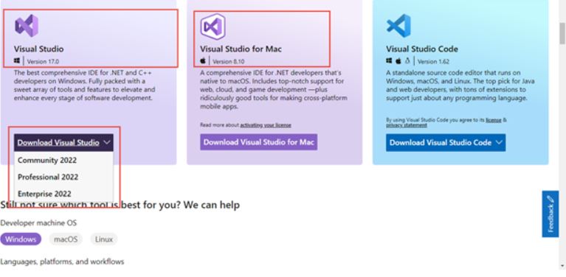Click the Apple icon under Visual Studio Code
The height and width of the screenshot is (277, 566).
click(x=398, y=61)
